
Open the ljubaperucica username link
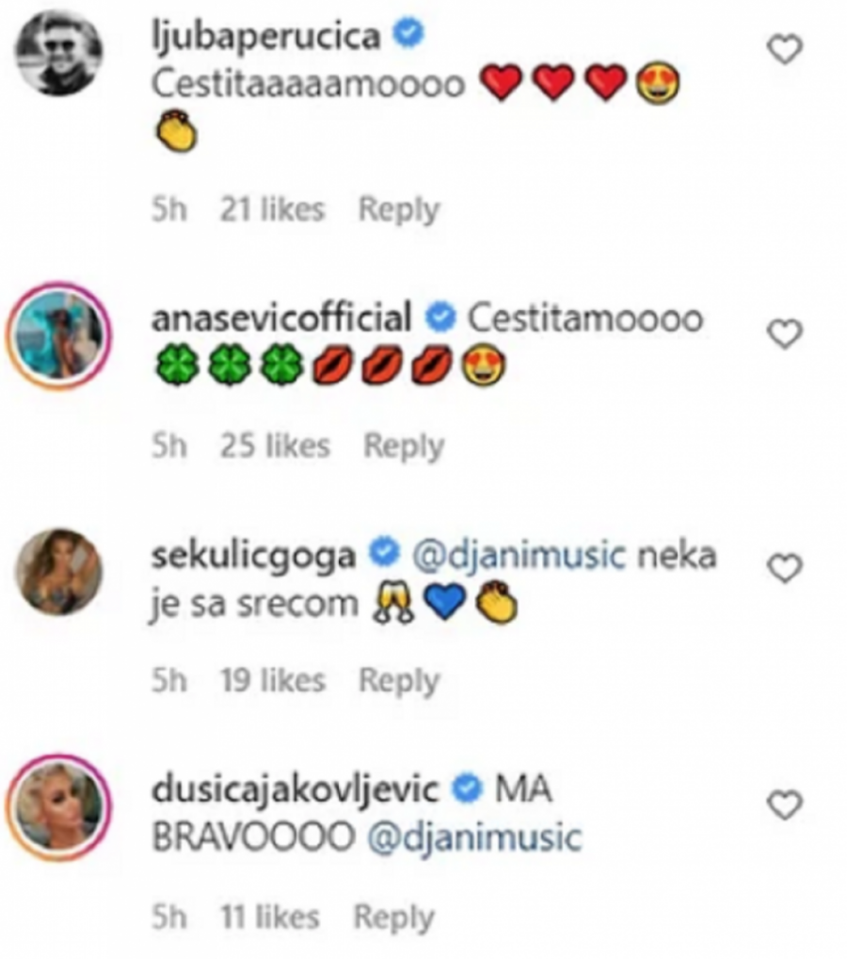pos(266,36)
